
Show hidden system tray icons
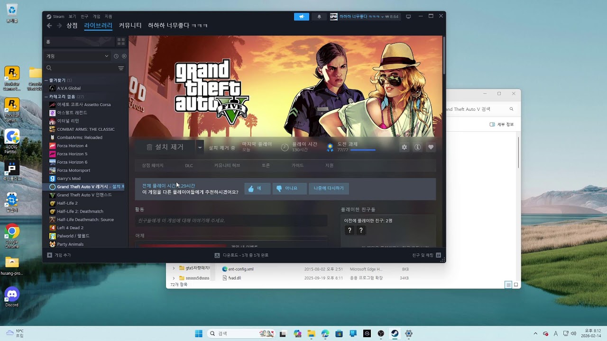pyautogui.click(x=535, y=333)
